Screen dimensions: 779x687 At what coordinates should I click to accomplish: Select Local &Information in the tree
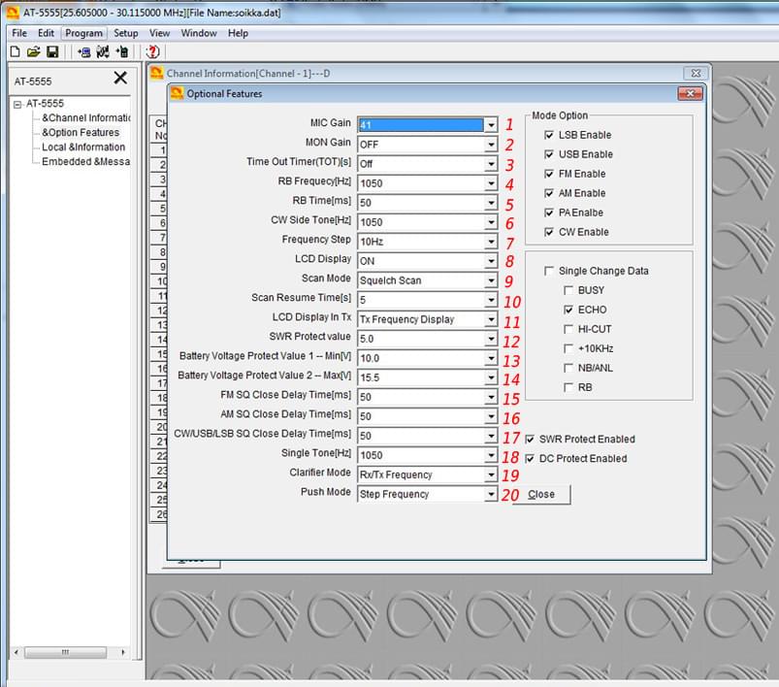click(x=83, y=147)
